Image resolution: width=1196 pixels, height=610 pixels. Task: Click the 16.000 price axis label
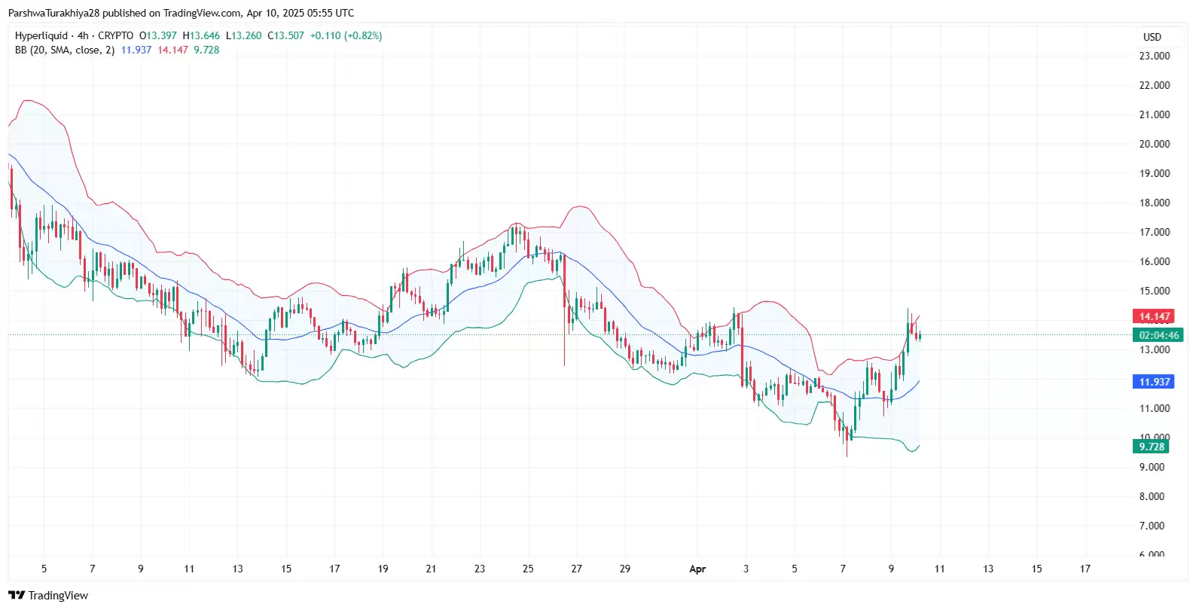(1154, 261)
